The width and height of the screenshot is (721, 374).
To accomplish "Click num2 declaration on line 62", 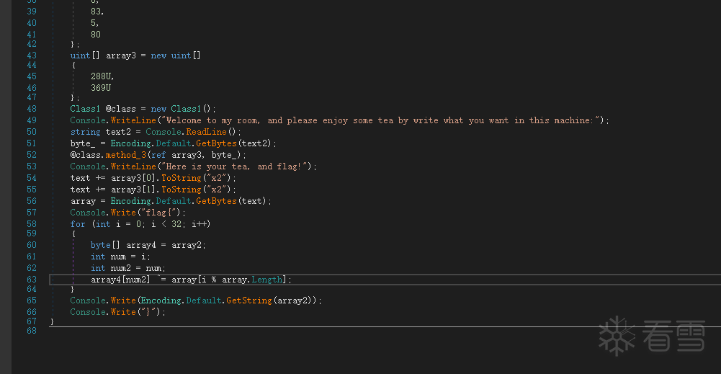I will [121, 268].
